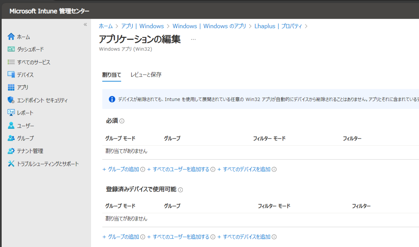Click info icon after すべてのユーザーを追加する under 必須
The height and width of the screenshot is (247, 419).
(x=213, y=169)
